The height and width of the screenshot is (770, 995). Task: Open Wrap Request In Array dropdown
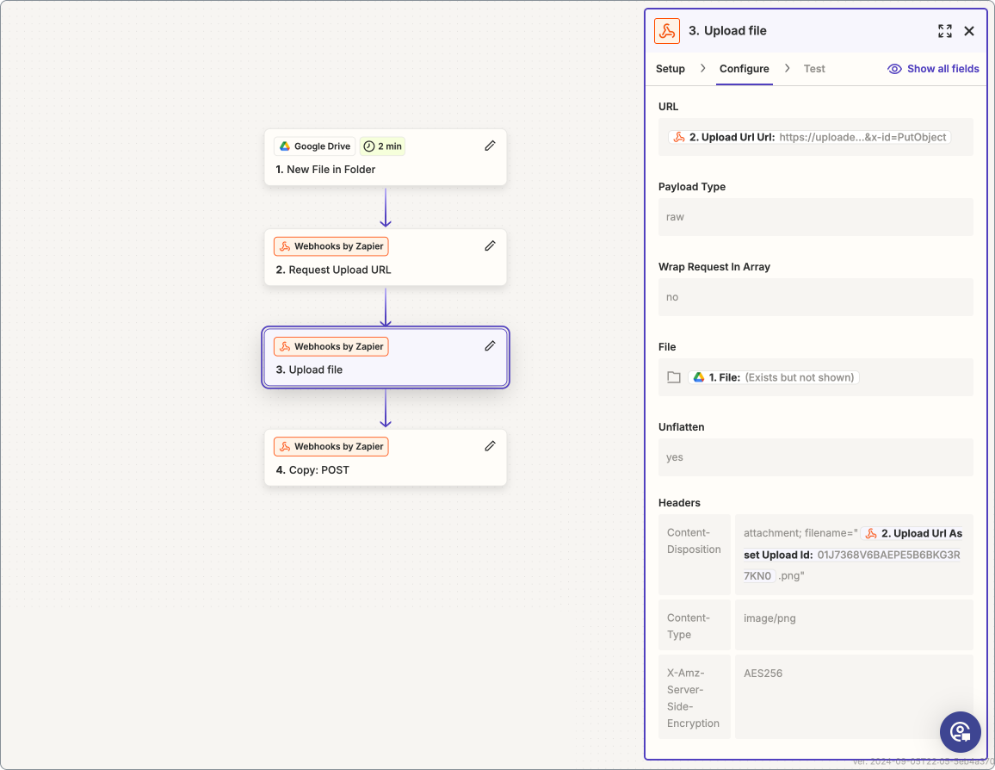(x=815, y=297)
